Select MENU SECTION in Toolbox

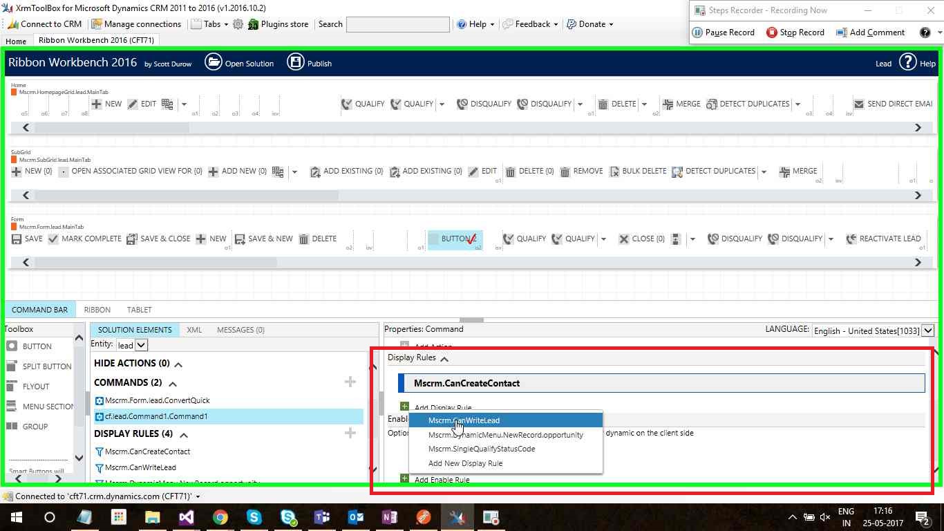pyautogui.click(x=40, y=407)
